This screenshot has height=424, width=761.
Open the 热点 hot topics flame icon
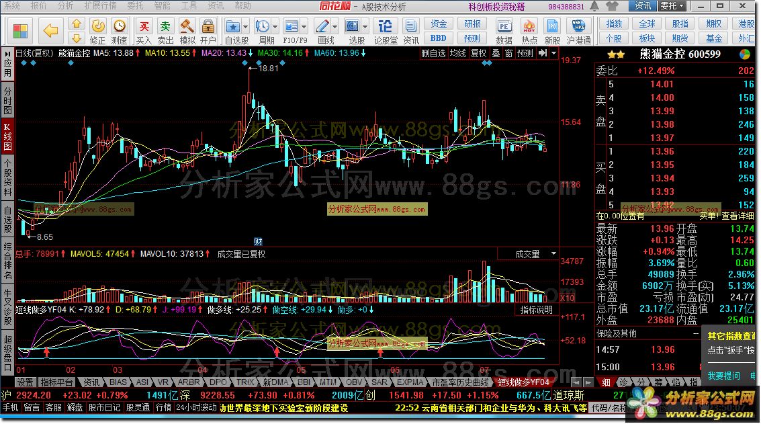(529, 31)
